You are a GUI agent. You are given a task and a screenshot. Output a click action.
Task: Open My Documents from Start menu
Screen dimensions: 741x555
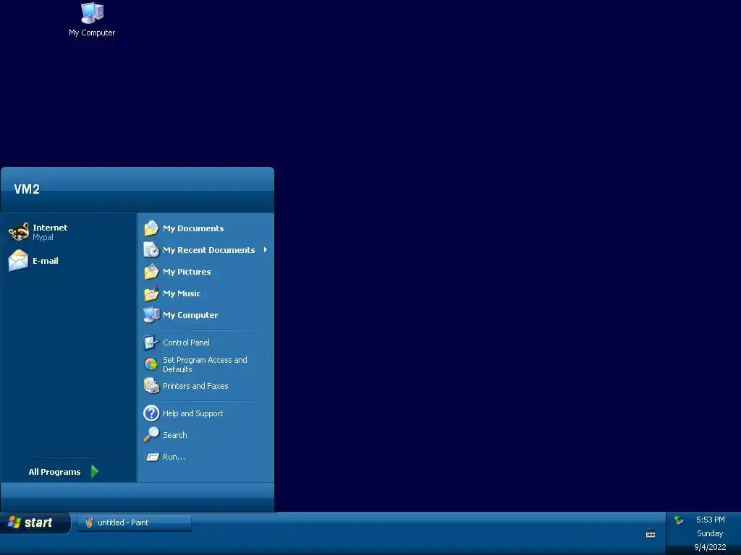[193, 228]
